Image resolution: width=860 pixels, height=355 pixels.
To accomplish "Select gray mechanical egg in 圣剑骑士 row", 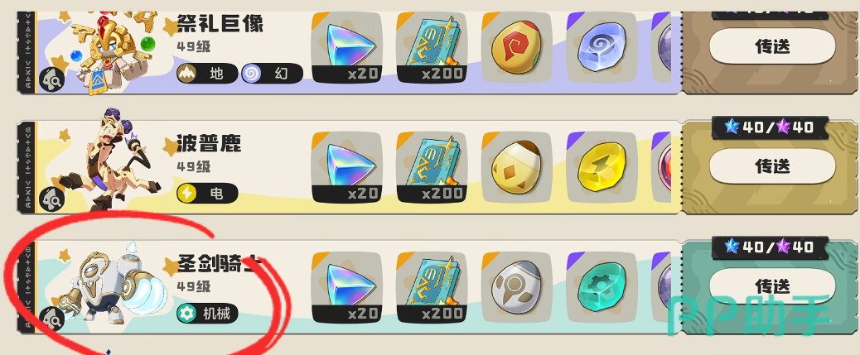I will pyautogui.click(x=517, y=287).
